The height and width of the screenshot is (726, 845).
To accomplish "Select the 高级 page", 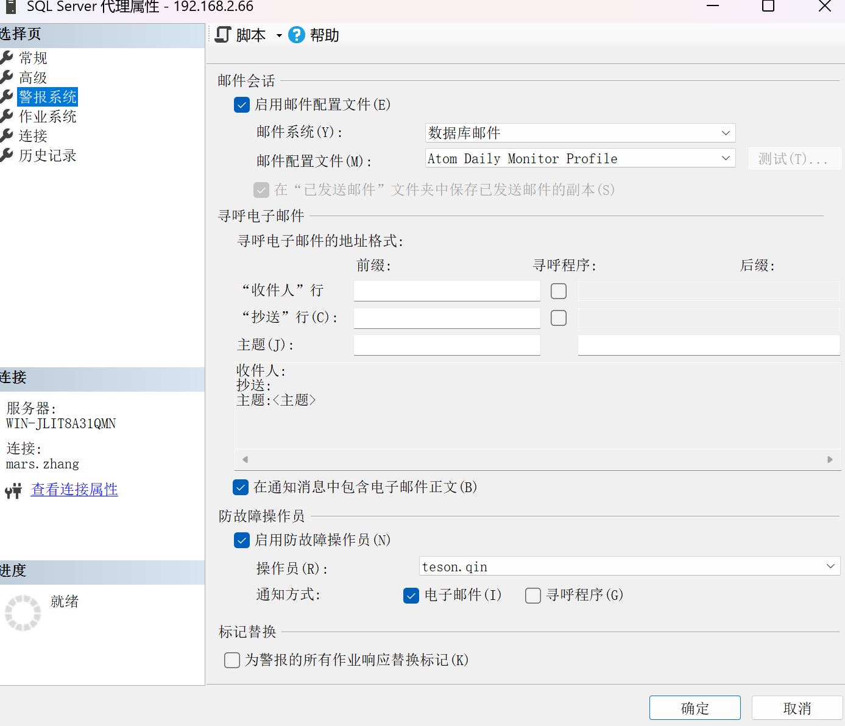I will [x=33, y=77].
